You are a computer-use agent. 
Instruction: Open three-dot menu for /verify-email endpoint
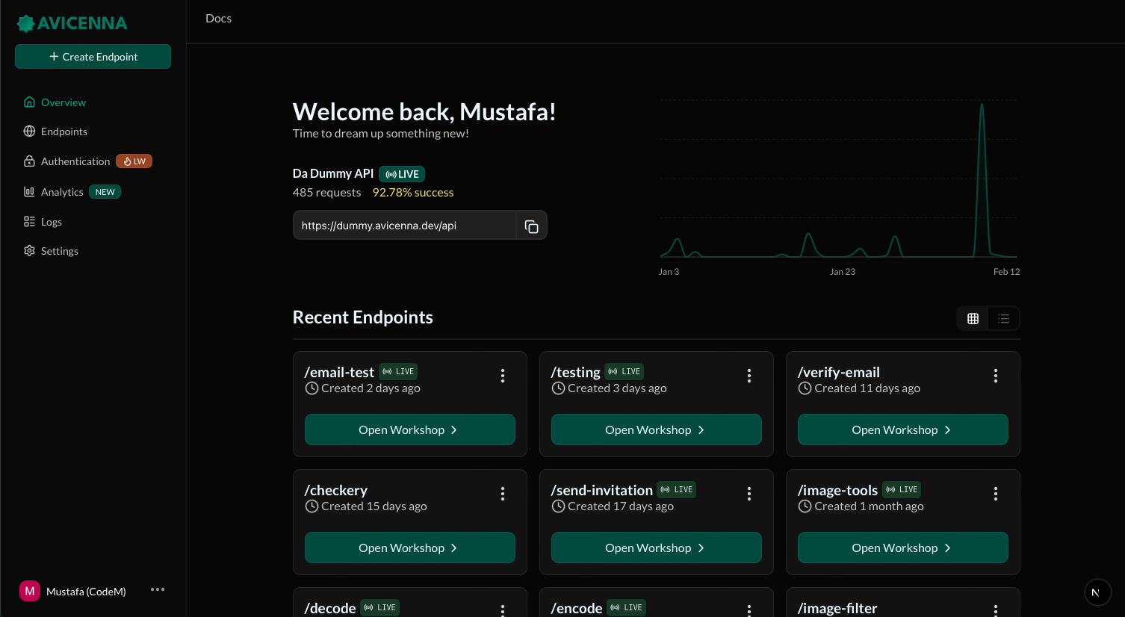pos(995,376)
